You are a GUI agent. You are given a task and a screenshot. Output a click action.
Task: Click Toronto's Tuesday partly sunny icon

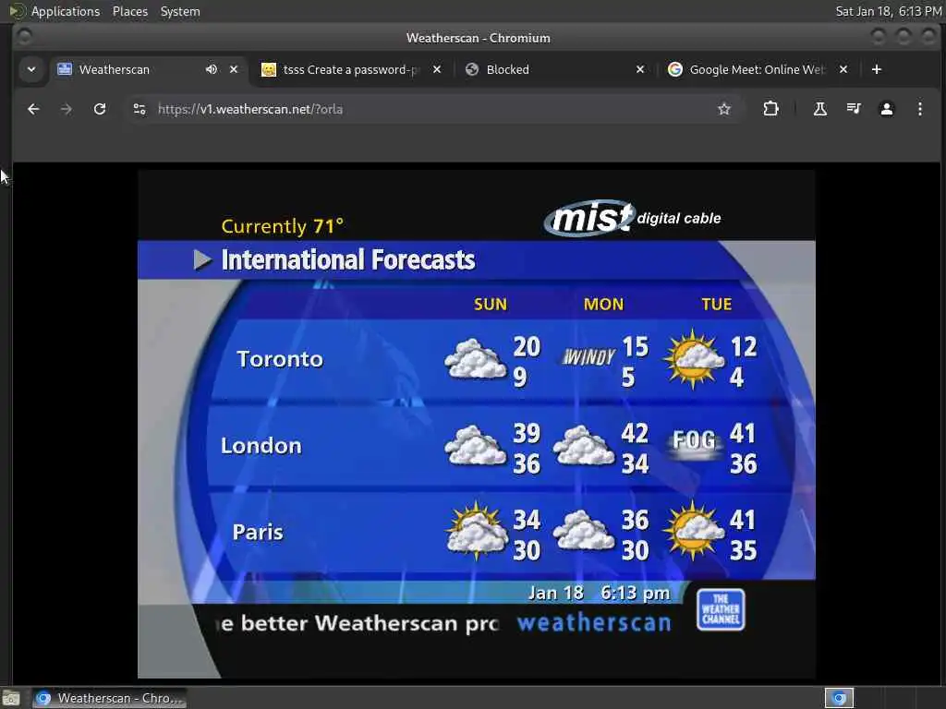tap(694, 359)
